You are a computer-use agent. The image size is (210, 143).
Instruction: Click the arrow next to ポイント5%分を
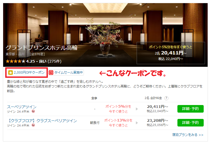(137, 109)
